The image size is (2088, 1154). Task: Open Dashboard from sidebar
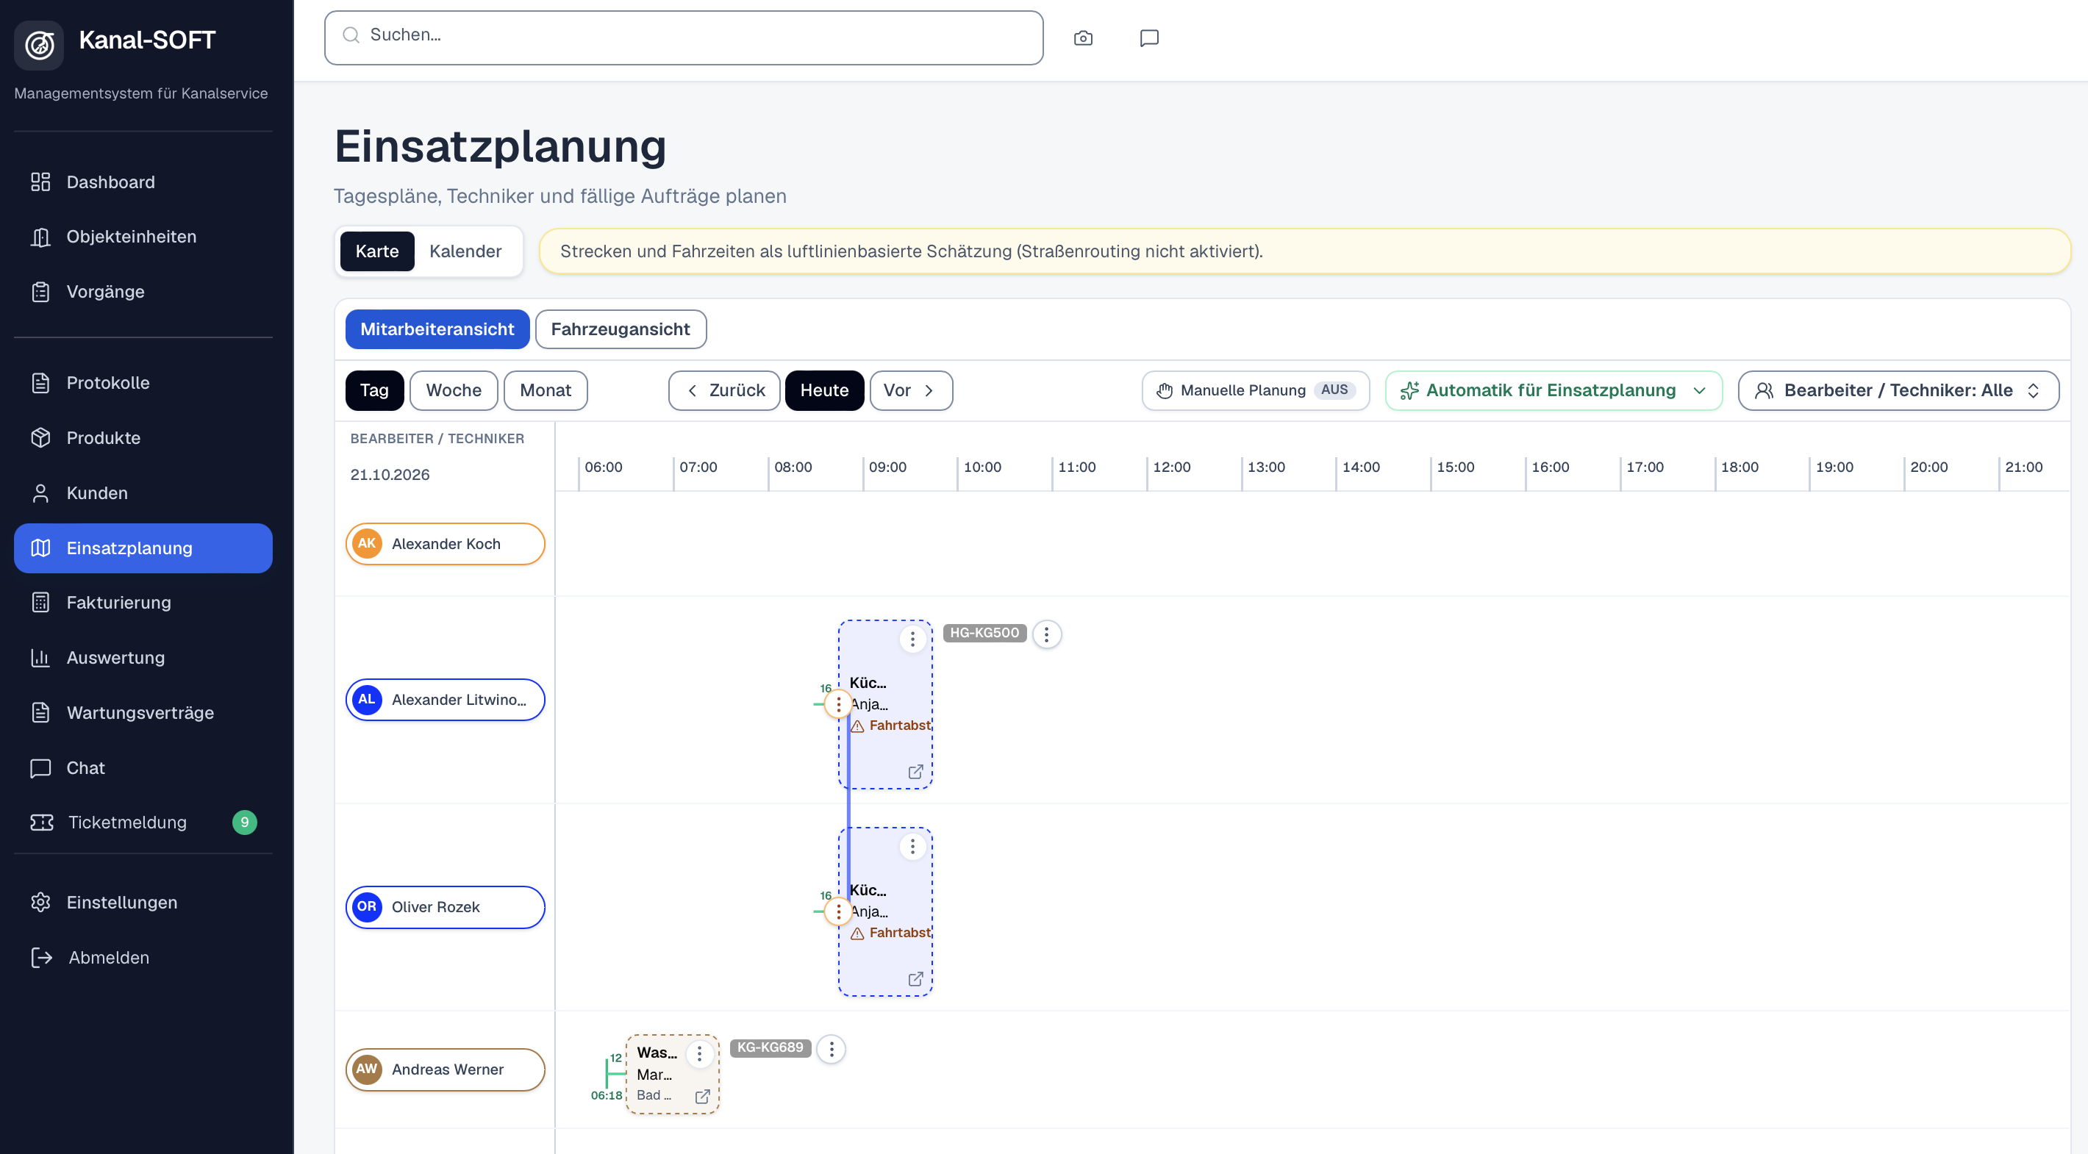[x=143, y=182]
